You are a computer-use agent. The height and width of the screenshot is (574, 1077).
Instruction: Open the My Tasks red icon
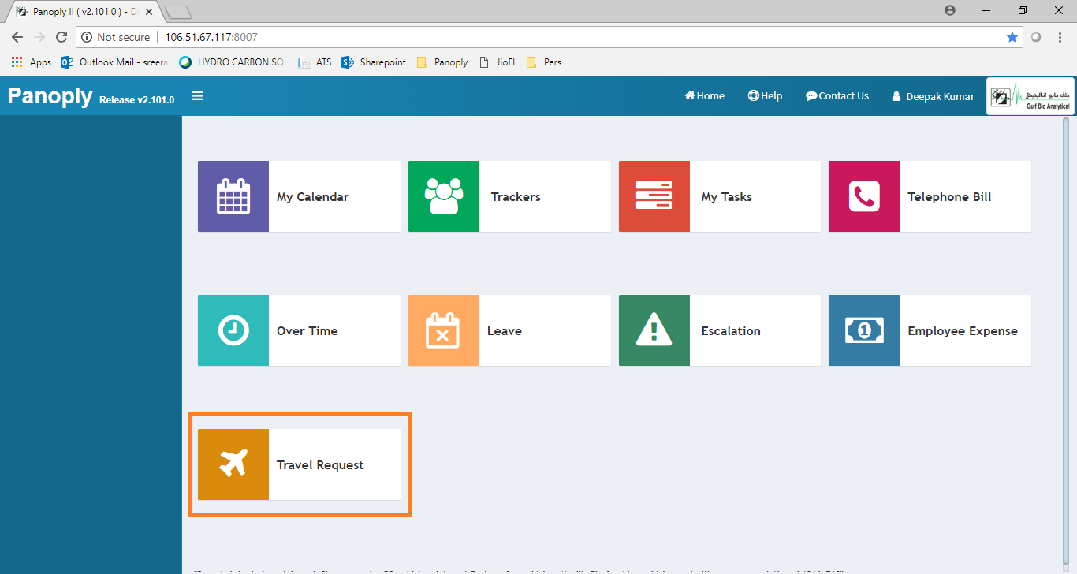coord(654,196)
